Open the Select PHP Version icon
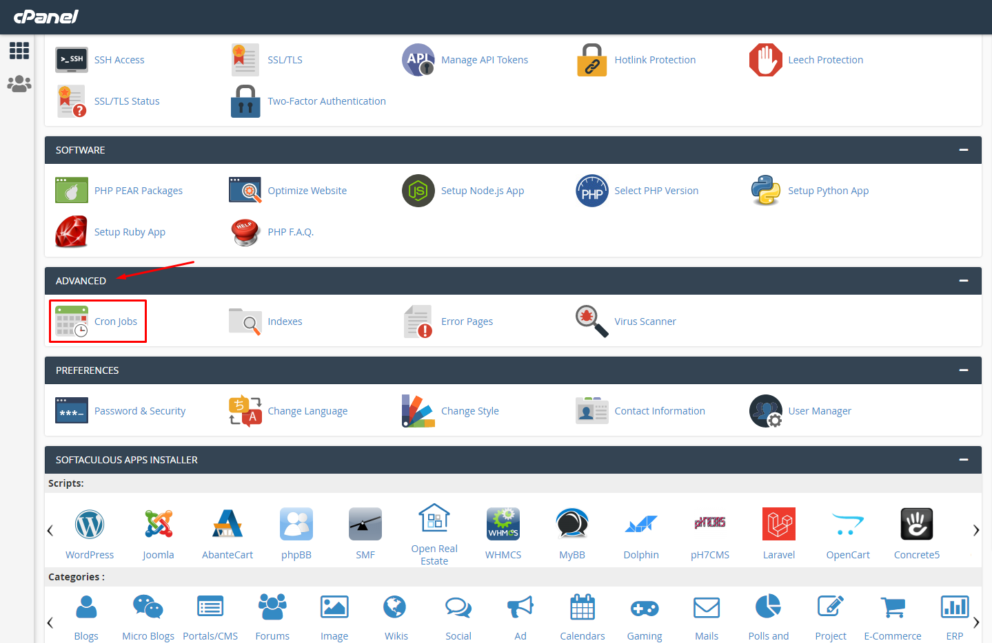The height and width of the screenshot is (643, 992). [x=592, y=191]
